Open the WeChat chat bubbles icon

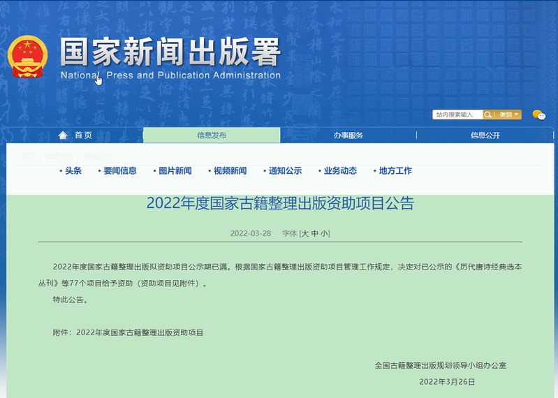tap(538, 115)
